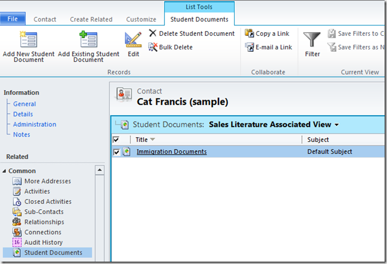Select the Audit History label

(x=43, y=243)
